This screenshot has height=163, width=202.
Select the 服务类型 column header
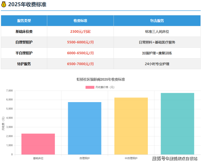[x=24, y=21]
